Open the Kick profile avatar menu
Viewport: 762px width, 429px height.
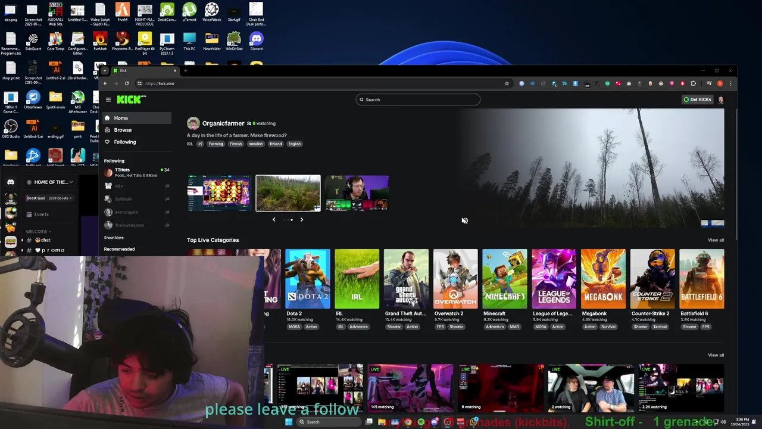[720, 100]
